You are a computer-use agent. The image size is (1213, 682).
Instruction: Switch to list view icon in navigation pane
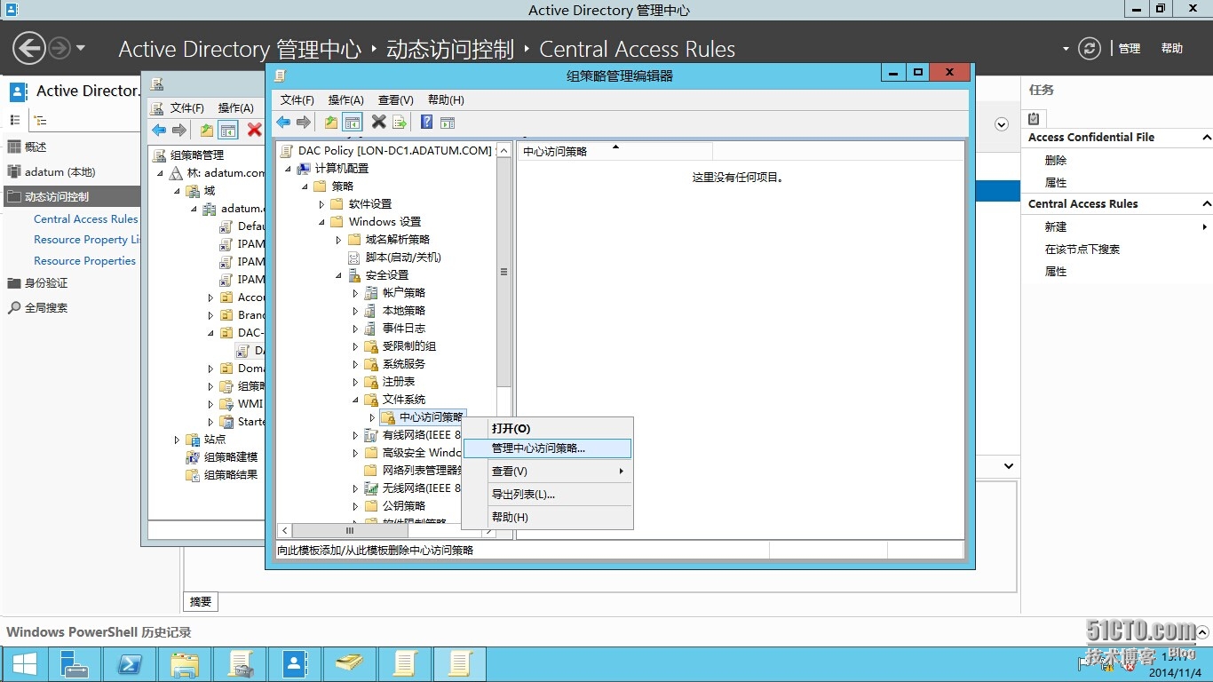(x=15, y=120)
